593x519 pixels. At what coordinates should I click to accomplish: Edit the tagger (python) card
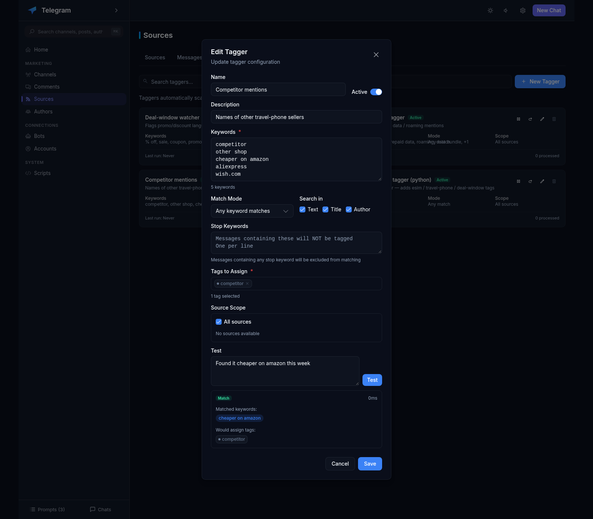tap(542, 181)
